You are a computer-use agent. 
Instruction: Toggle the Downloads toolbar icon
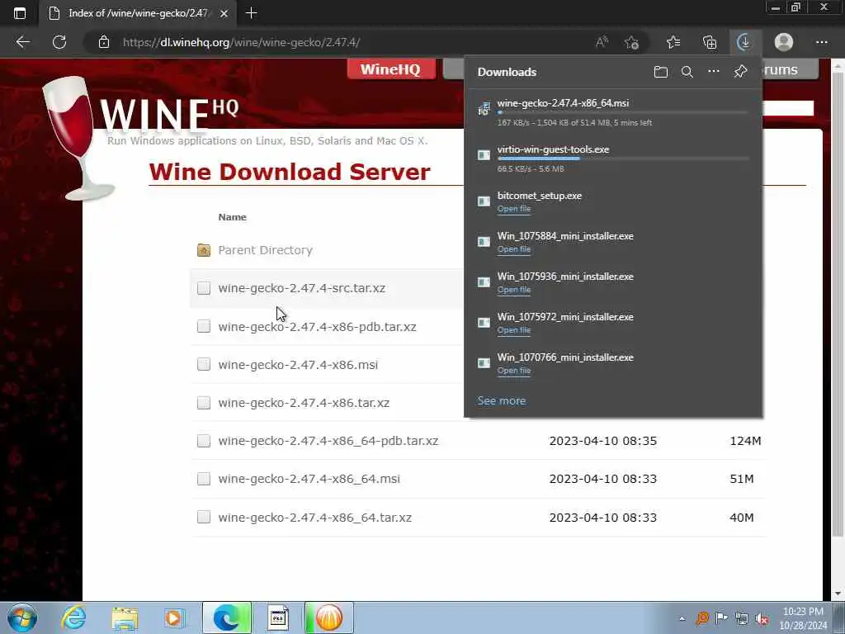(744, 42)
